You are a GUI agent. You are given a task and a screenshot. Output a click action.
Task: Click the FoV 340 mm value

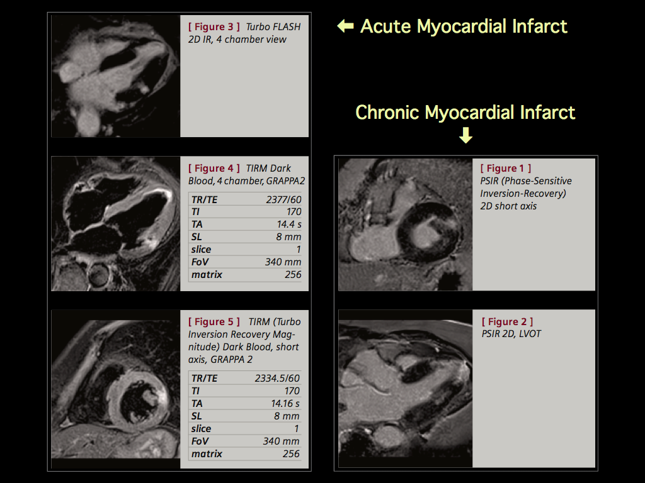[282, 262]
